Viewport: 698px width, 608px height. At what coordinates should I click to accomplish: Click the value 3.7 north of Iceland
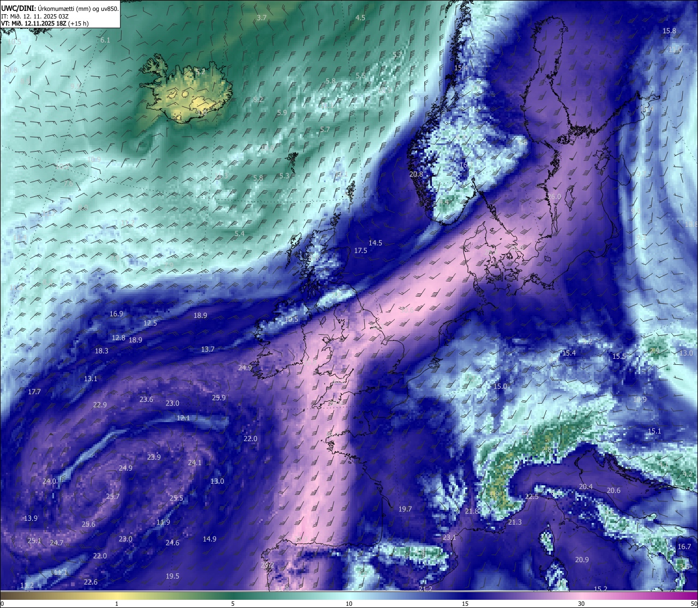[262, 17]
